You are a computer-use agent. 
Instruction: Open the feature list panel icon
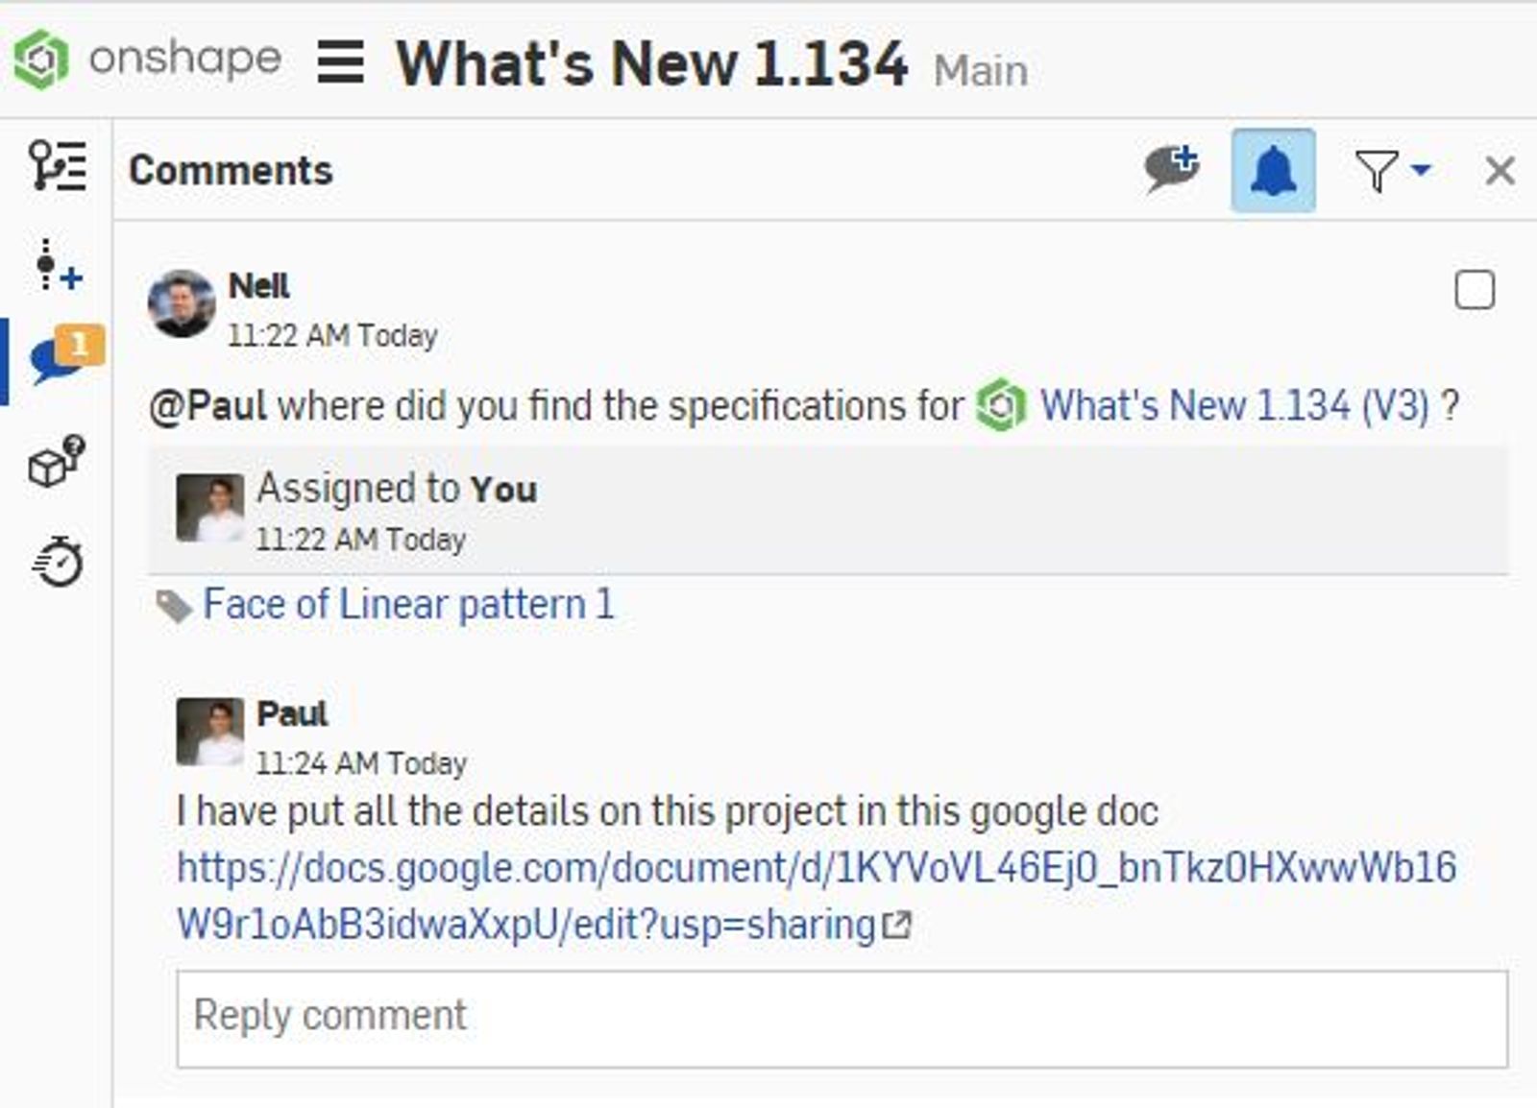tap(57, 165)
